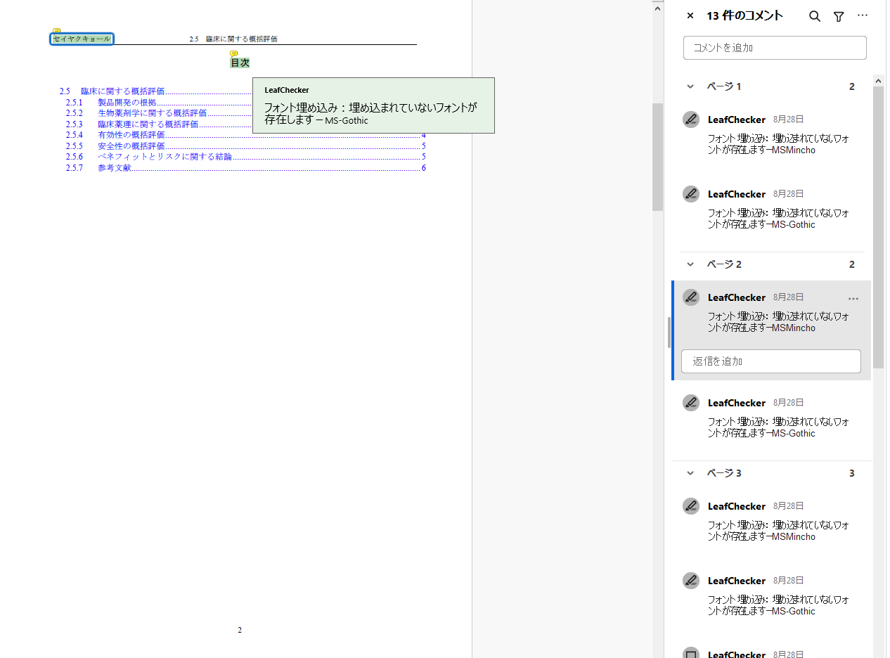Click the sticky note icon above 目次

(234, 53)
